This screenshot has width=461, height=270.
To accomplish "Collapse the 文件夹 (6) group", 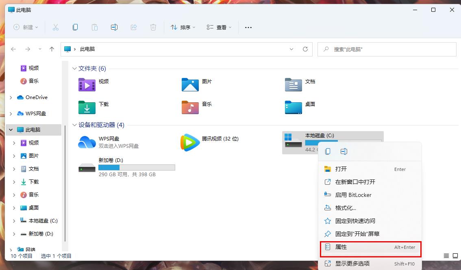I will pyautogui.click(x=74, y=69).
